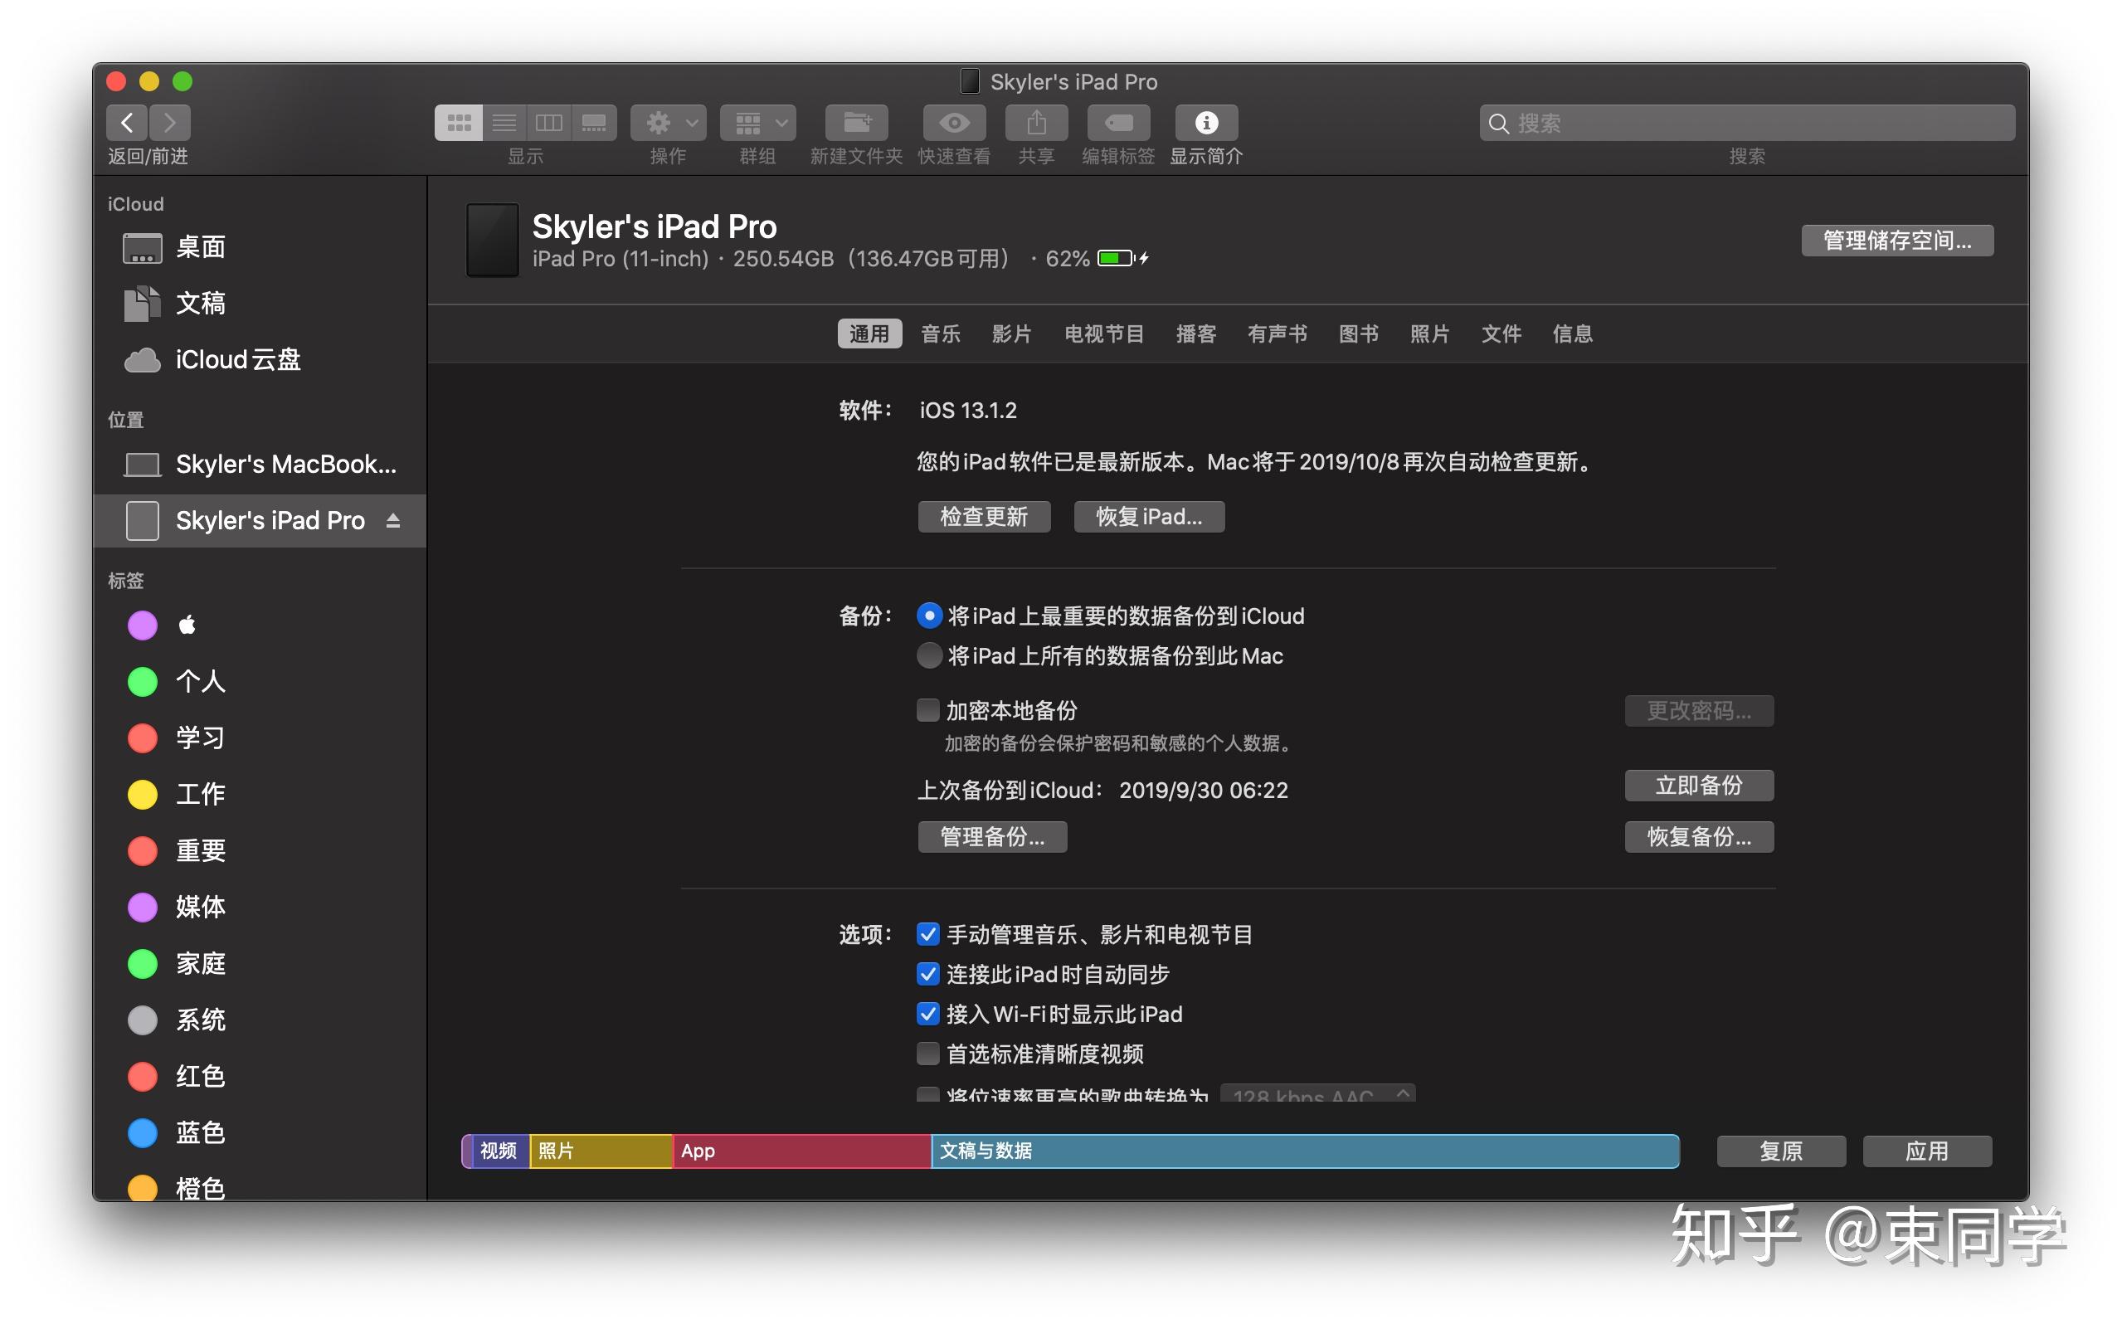Click the 共享 share icon
Image resolution: width=2122 pixels, height=1324 pixels.
click(x=1036, y=123)
